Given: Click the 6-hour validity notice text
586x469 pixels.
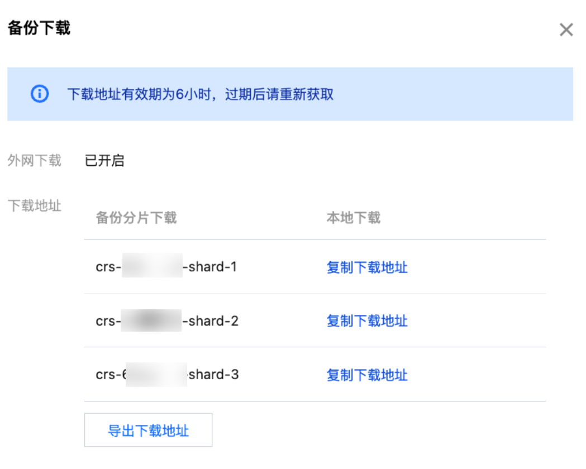Looking at the screenshot, I should tap(201, 94).
